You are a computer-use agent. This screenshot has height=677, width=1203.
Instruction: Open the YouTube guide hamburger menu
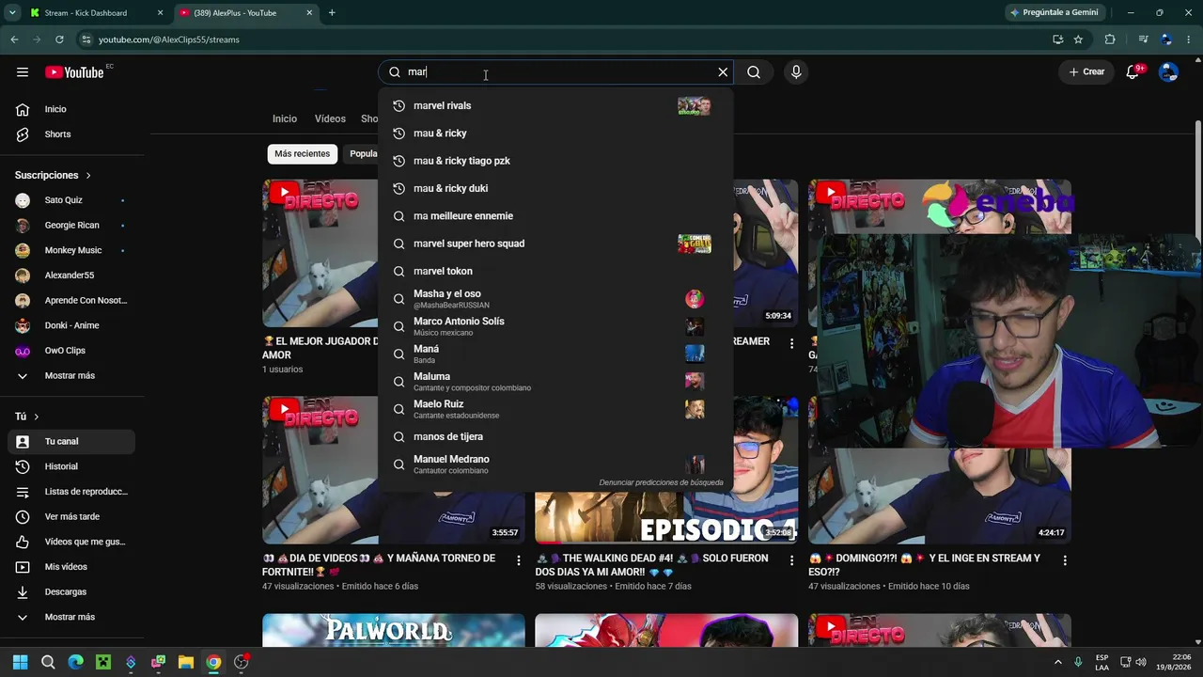tap(23, 72)
